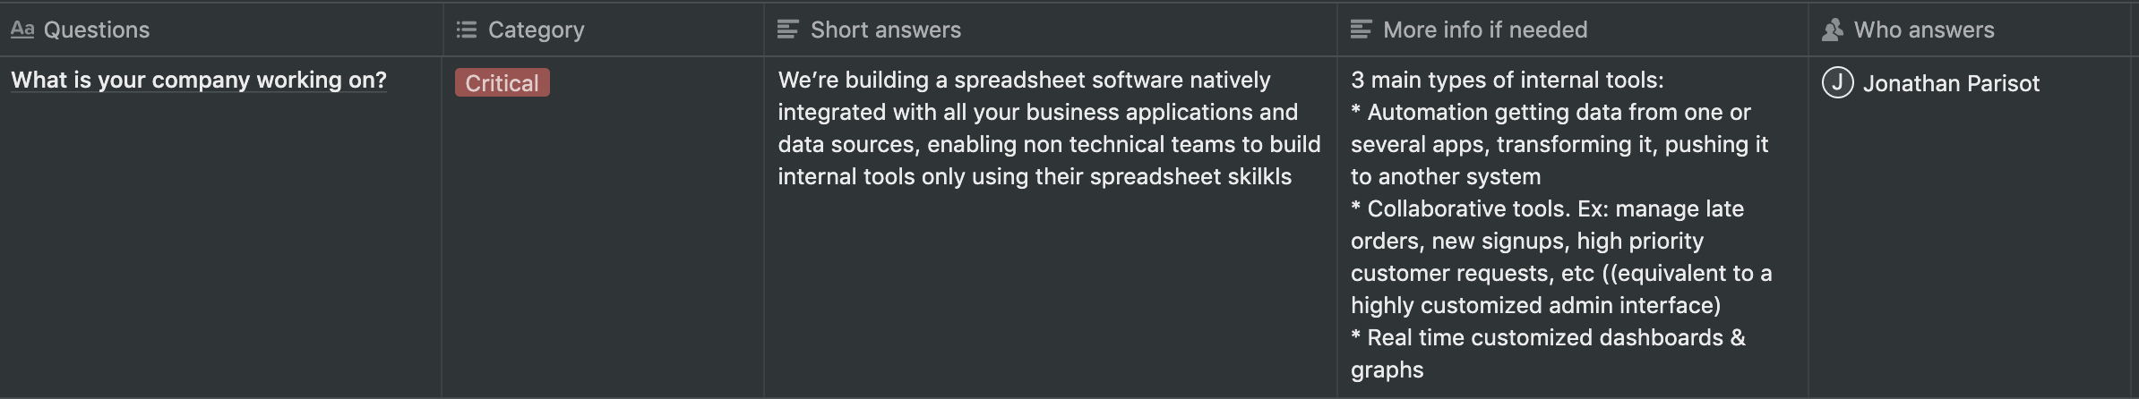Click the J avatar circle of Jonathan Parisot

point(1838,83)
